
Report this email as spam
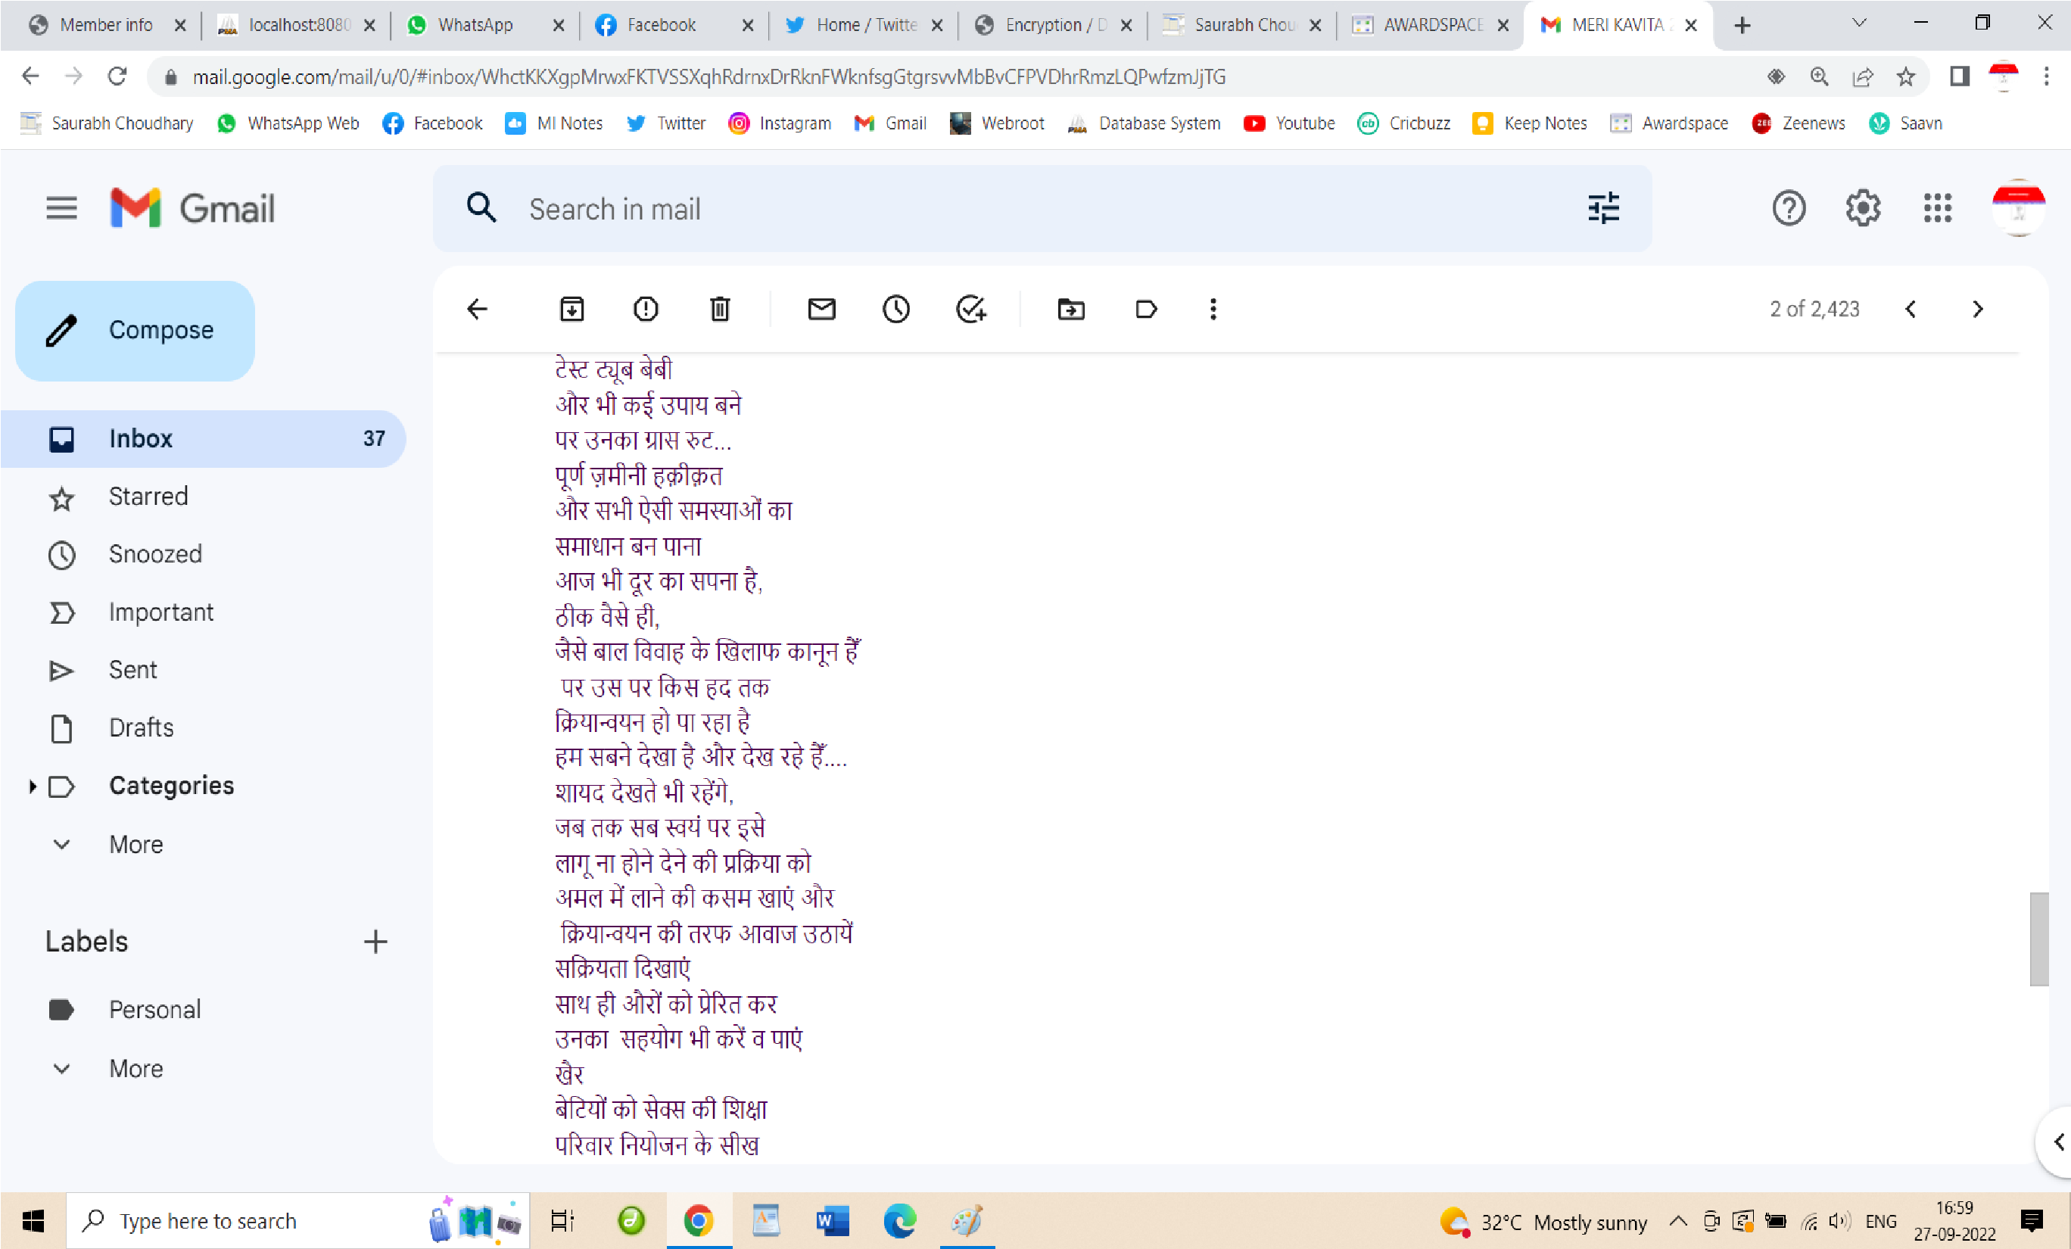pos(646,309)
